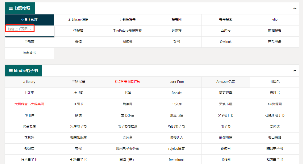The image size is (303, 164).
Task: Collapse the kindle电子书 section chevron
Action: tap(295, 71)
